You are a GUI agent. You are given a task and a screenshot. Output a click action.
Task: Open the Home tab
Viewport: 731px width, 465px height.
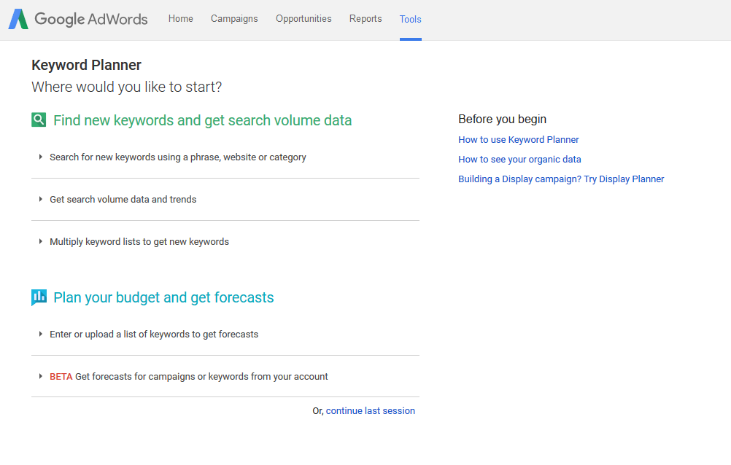point(180,19)
